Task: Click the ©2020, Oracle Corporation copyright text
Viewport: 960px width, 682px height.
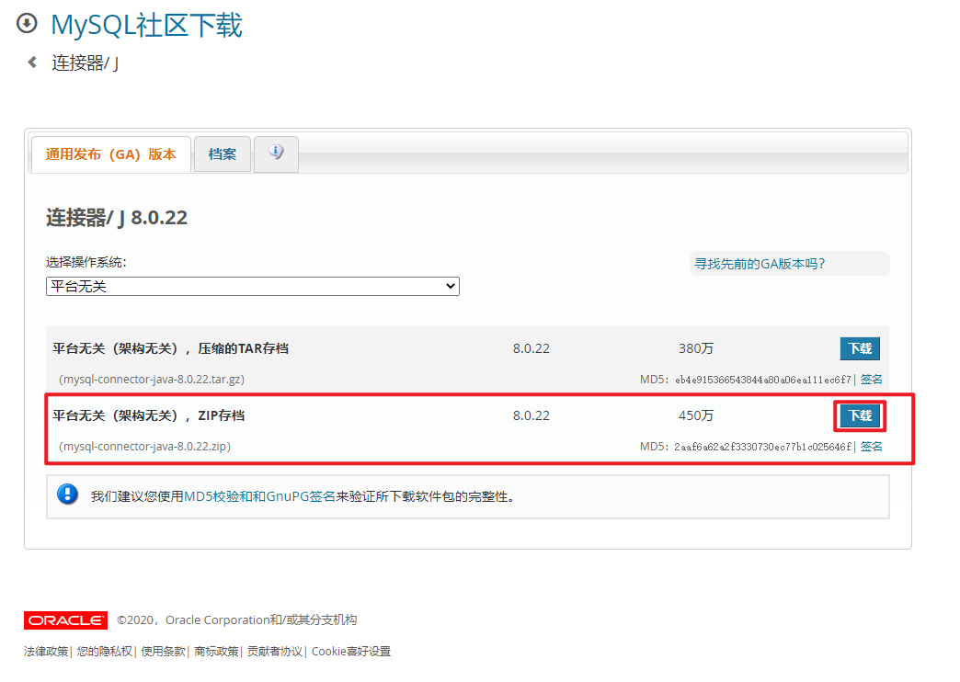Action: [x=237, y=620]
